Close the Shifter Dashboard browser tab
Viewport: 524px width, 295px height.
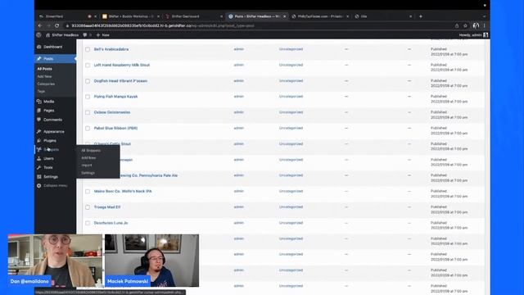(221, 16)
